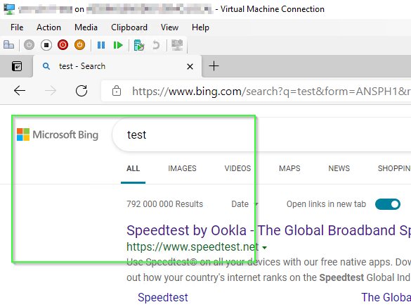View site info via the lock icon
This screenshot has height=307, width=411.
117,91
